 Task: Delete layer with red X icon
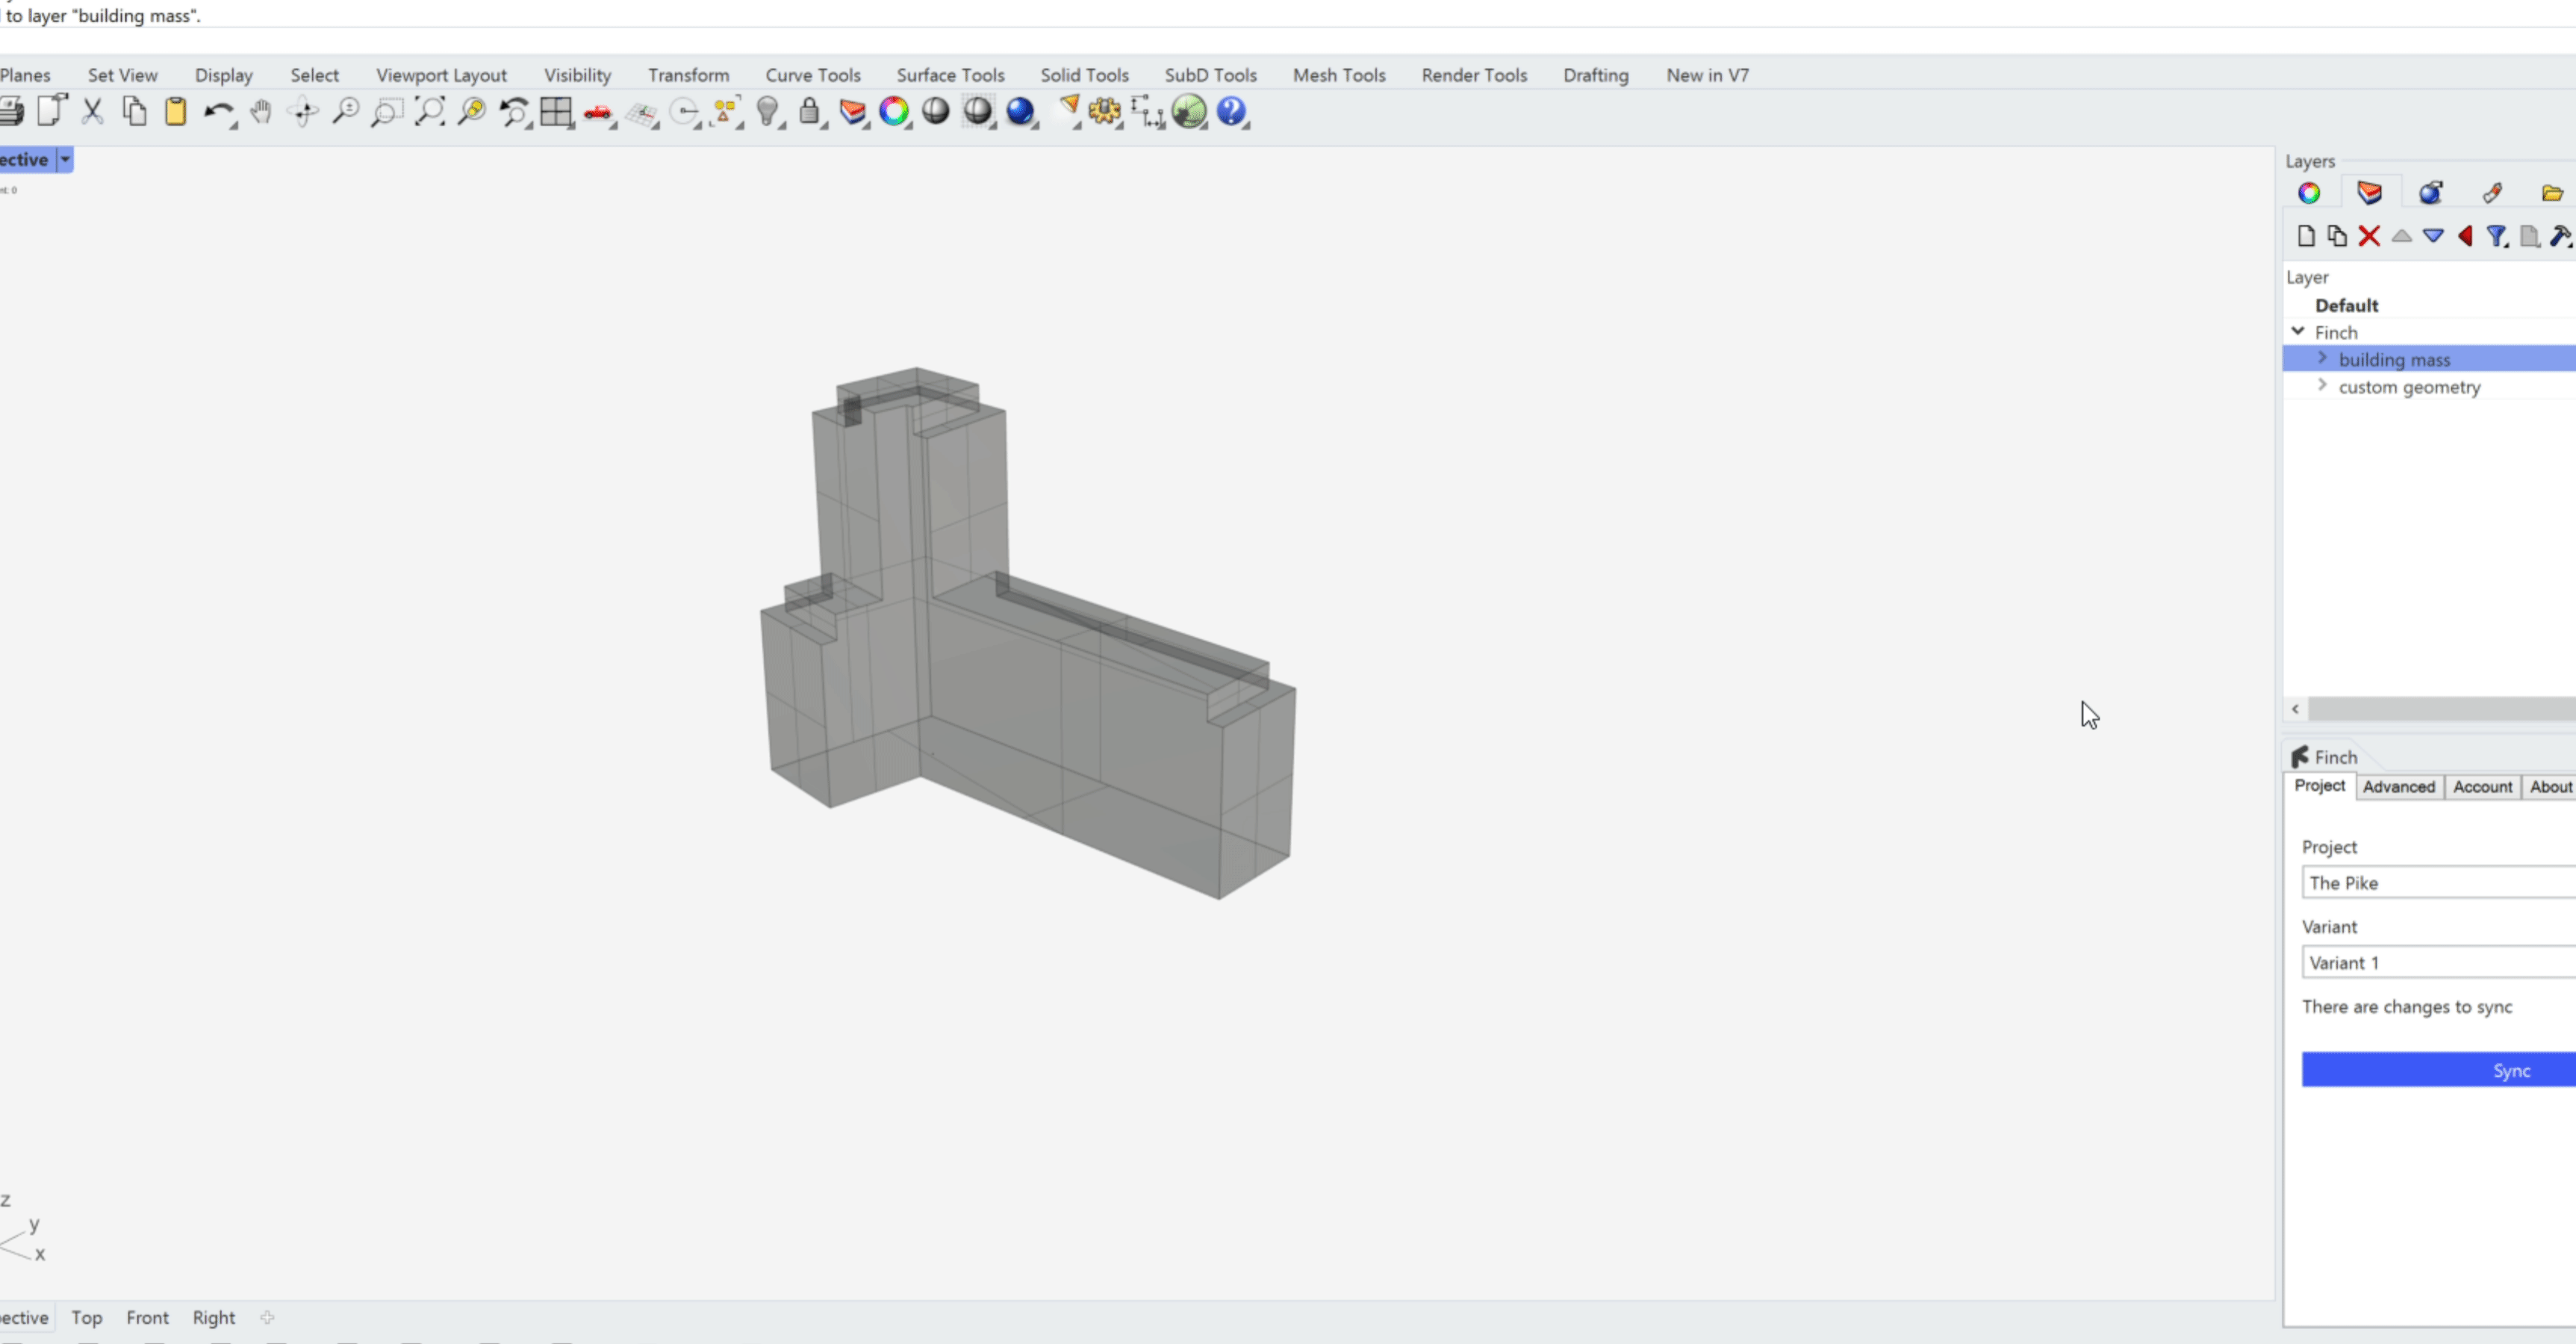[2369, 236]
